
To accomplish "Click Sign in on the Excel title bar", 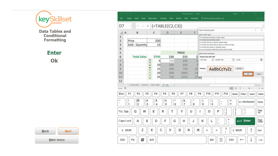I will [x=235, y=14].
